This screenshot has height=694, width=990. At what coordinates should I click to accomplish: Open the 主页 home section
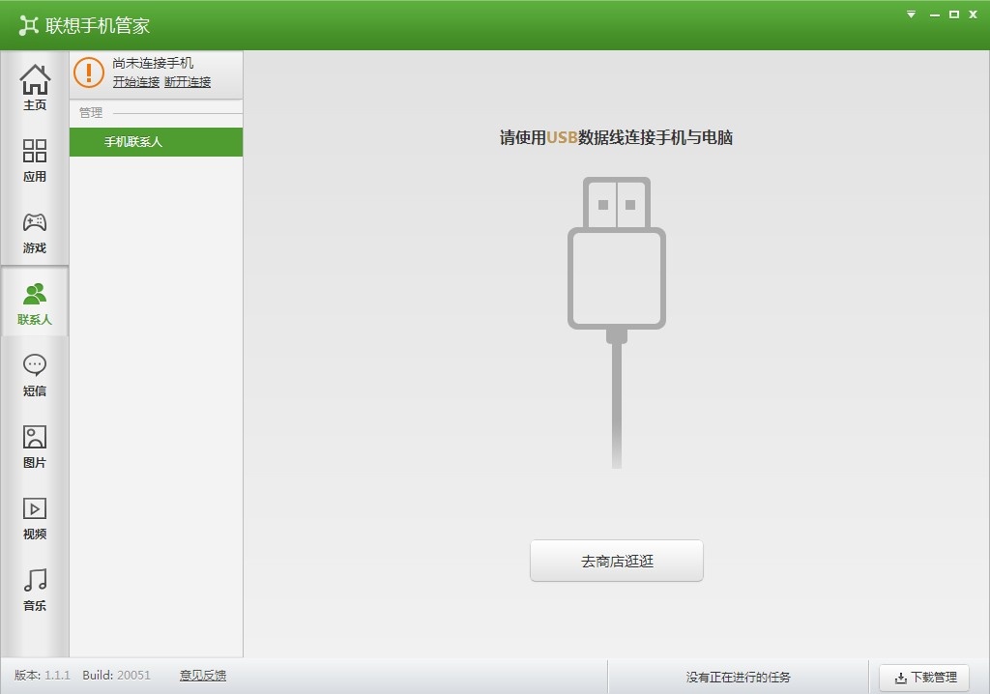35,87
